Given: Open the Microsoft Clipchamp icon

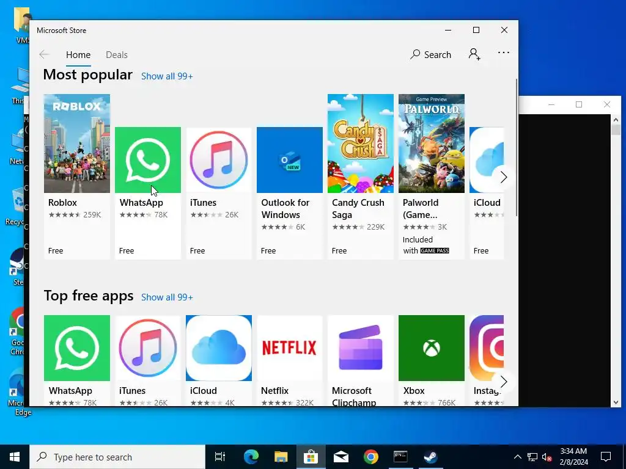Looking at the screenshot, I should click(361, 348).
